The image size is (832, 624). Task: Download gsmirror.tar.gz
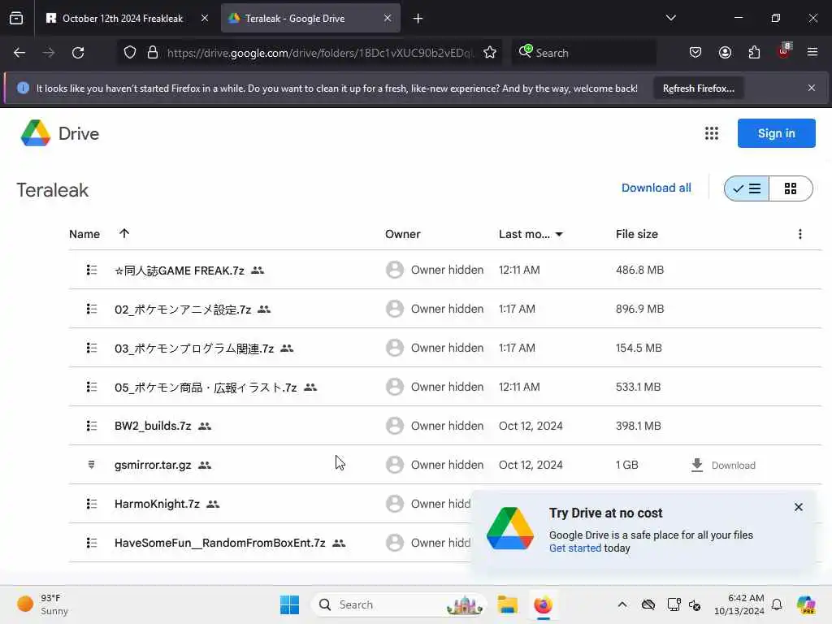pyautogui.click(x=723, y=466)
